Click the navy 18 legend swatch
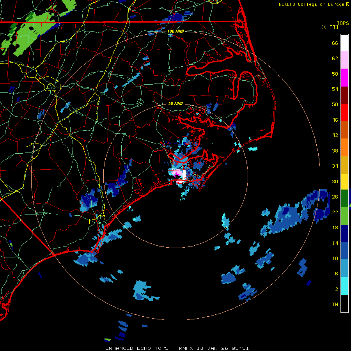The width and height of the screenshot is (351, 351). coord(344,234)
